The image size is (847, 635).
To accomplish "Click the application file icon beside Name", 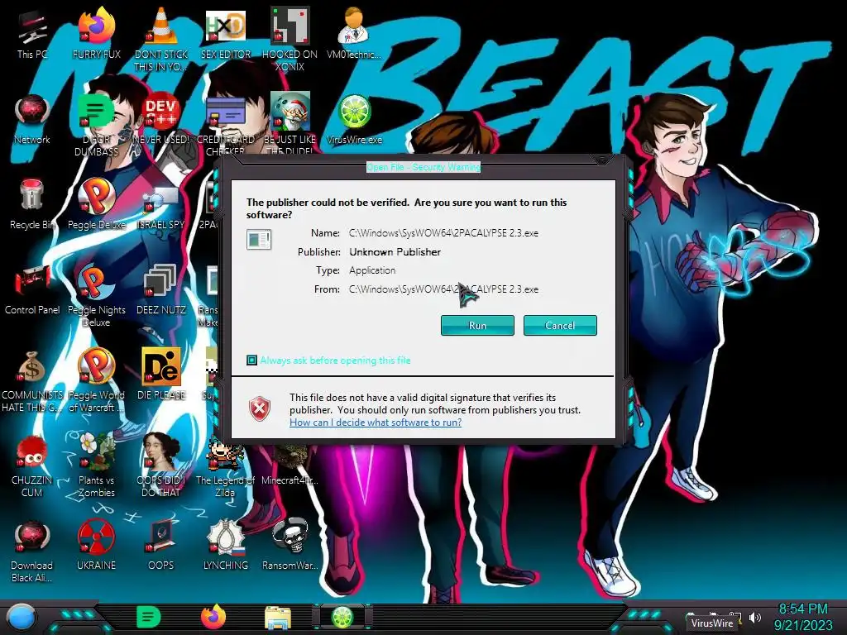I will (259, 239).
